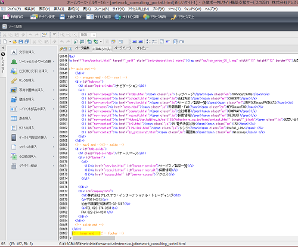Click the 'SS' status bar indicator
298x247 pixels.
coord(3,243)
